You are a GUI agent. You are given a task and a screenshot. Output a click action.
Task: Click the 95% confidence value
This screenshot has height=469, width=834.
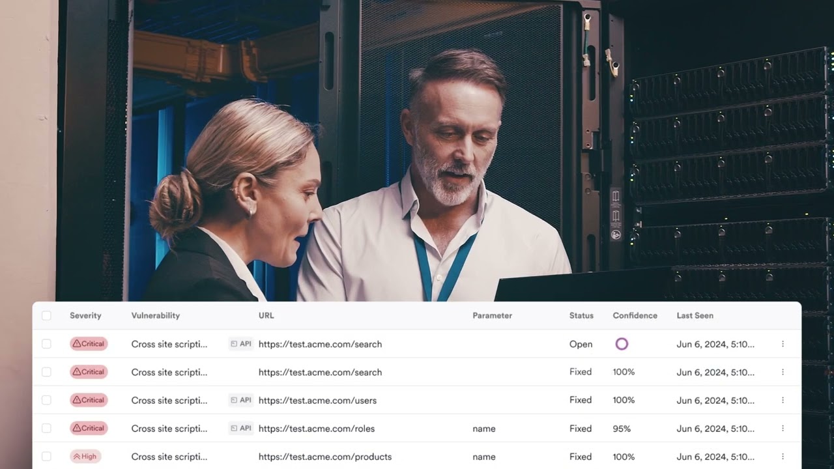click(622, 429)
